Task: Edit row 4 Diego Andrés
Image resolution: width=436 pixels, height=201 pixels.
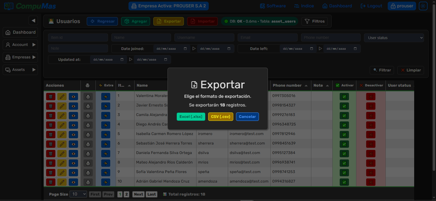Action: tap(62, 125)
